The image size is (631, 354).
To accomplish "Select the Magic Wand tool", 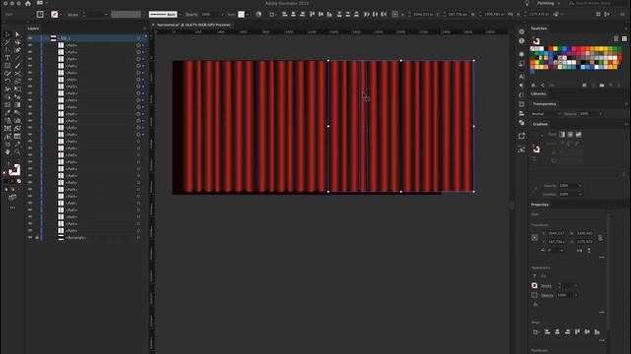I will (x=7, y=42).
